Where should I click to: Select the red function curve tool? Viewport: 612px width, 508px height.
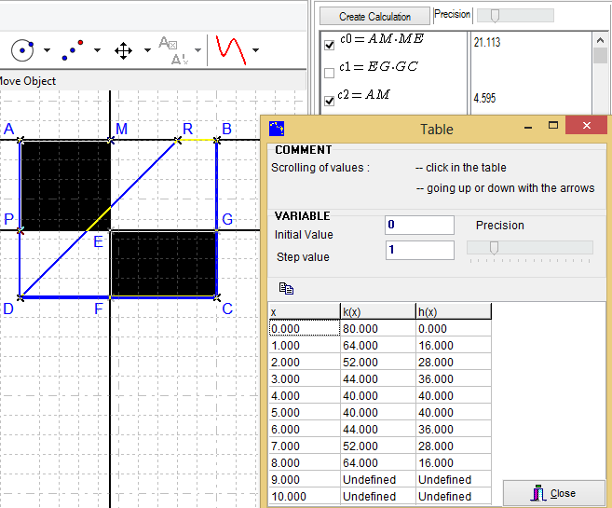[231, 50]
